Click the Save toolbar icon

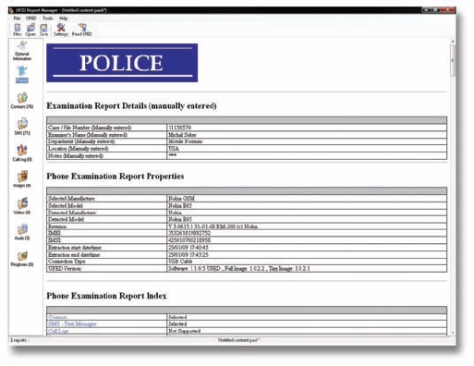click(x=44, y=30)
